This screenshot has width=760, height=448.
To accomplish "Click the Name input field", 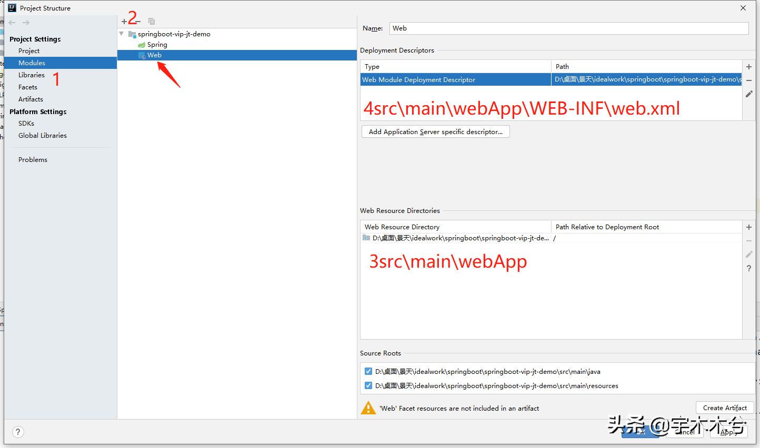I will tap(569, 28).
